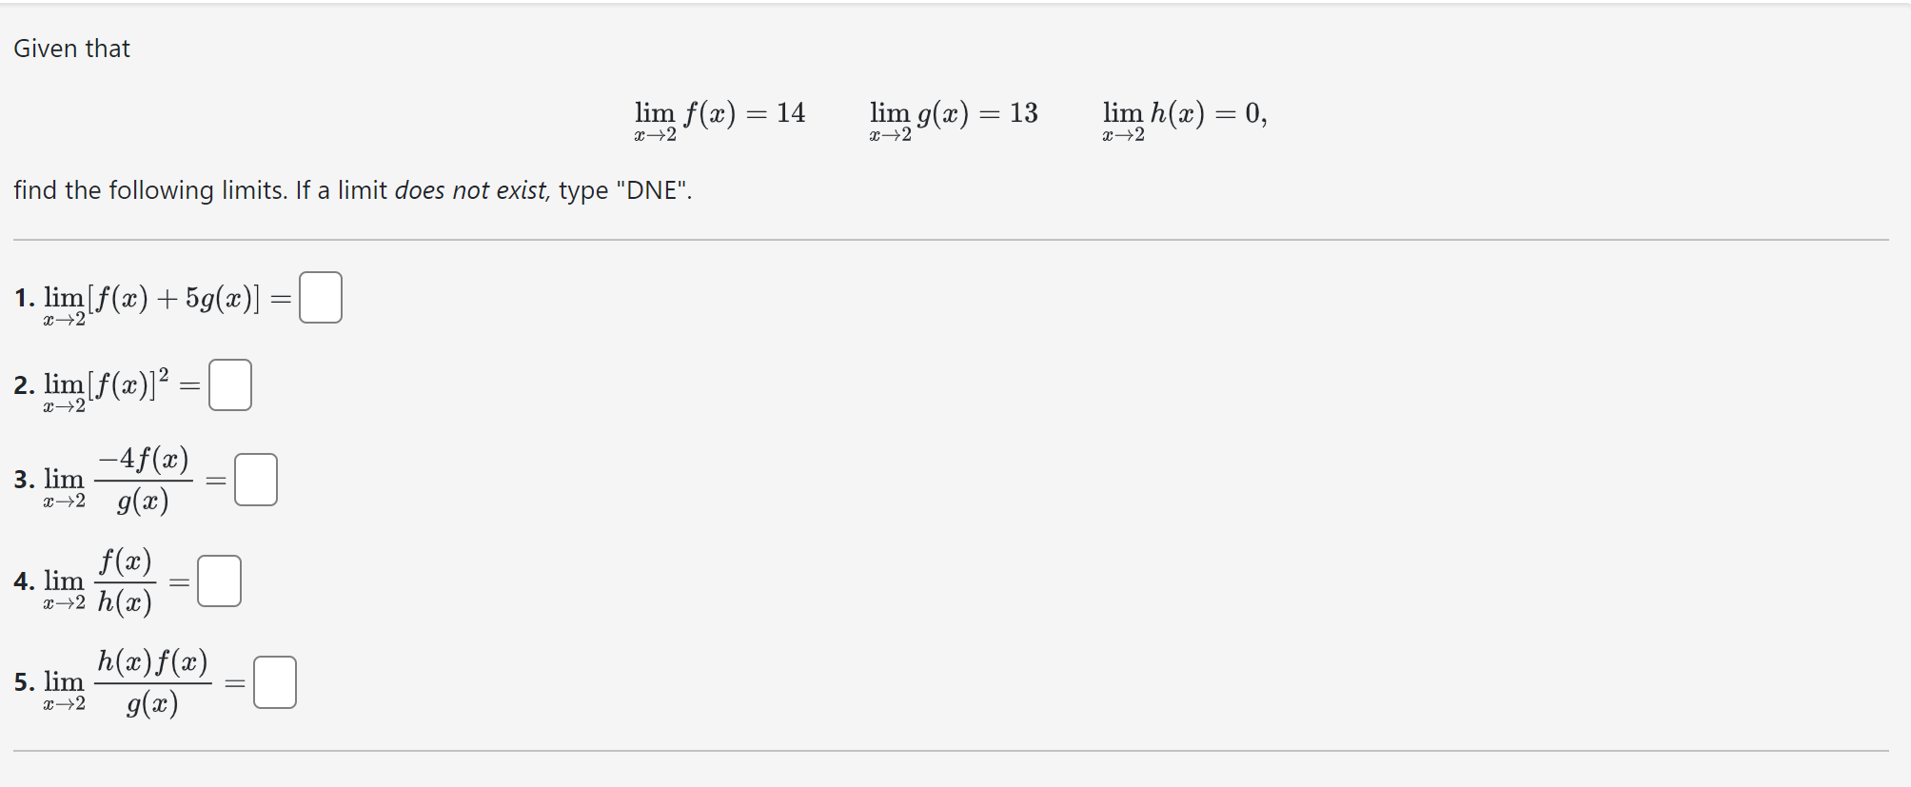Click the label 3. before the third limit
Image resolution: width=1911 pixels, height=787 pixels.
(x=24, y=479)
